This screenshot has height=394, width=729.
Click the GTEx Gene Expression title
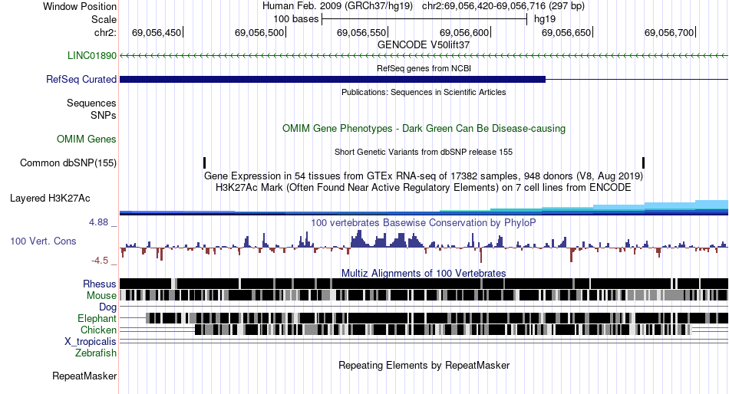424,176
